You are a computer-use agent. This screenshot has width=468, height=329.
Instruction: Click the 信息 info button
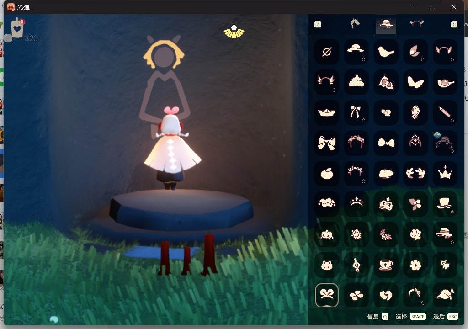[378, 317]
